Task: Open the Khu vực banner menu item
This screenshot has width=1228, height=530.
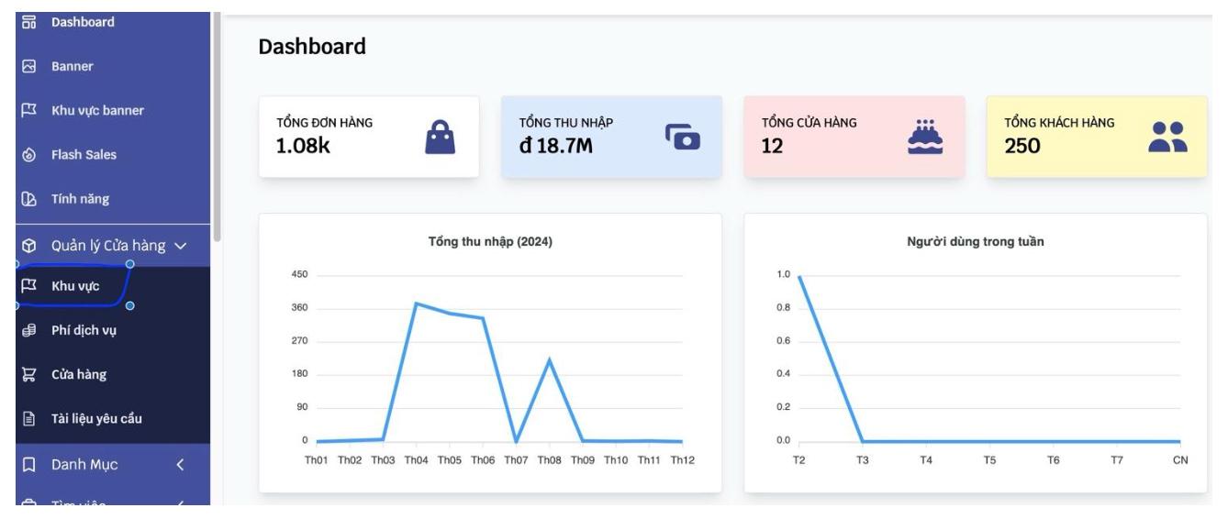Action: tap(97, 111)
